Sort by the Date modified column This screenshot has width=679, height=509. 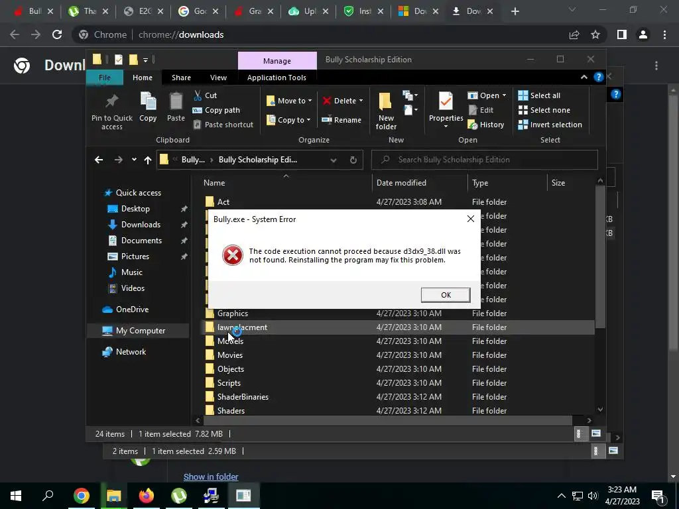(x=401, y=183)
